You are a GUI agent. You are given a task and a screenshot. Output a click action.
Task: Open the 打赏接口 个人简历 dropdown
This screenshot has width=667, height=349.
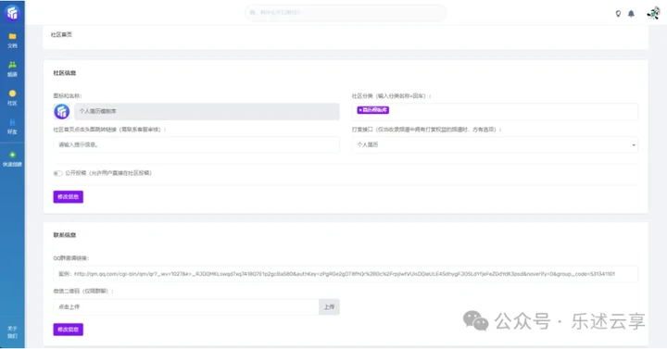tap(495, 145)
